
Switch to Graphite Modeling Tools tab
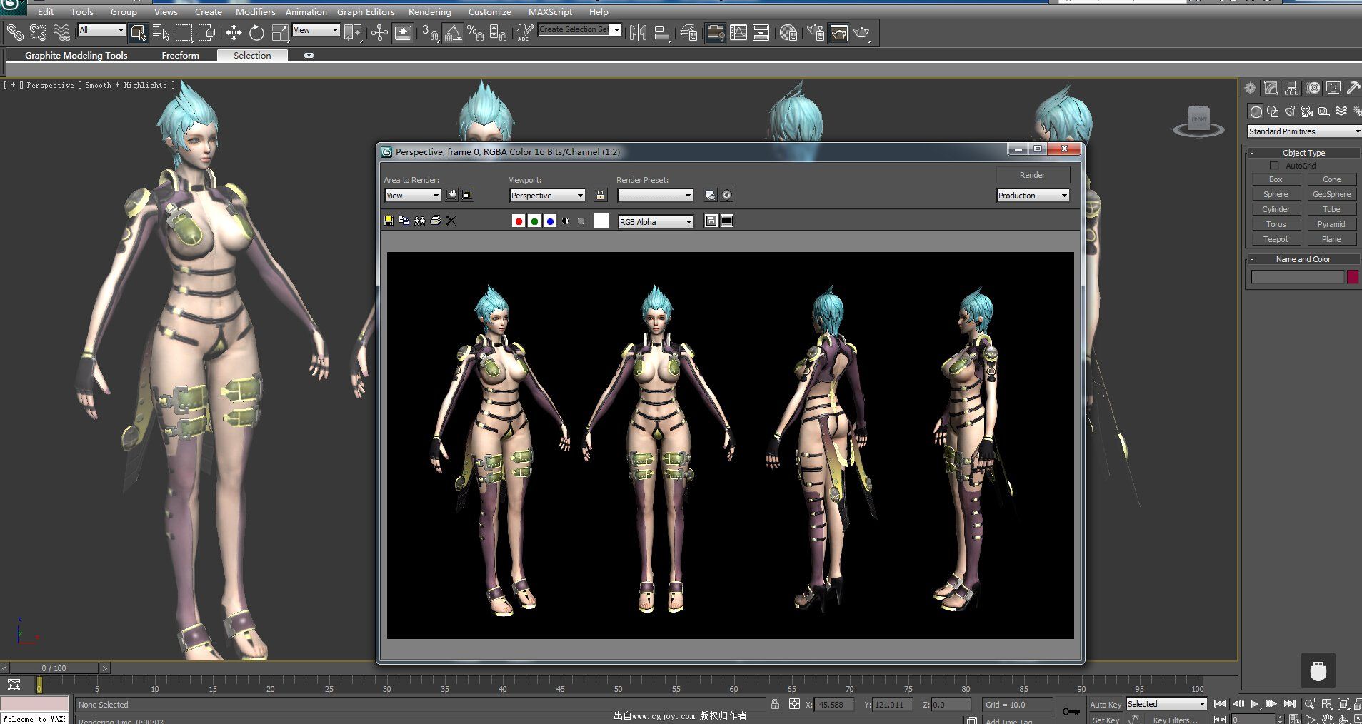[x=76, y=55]
